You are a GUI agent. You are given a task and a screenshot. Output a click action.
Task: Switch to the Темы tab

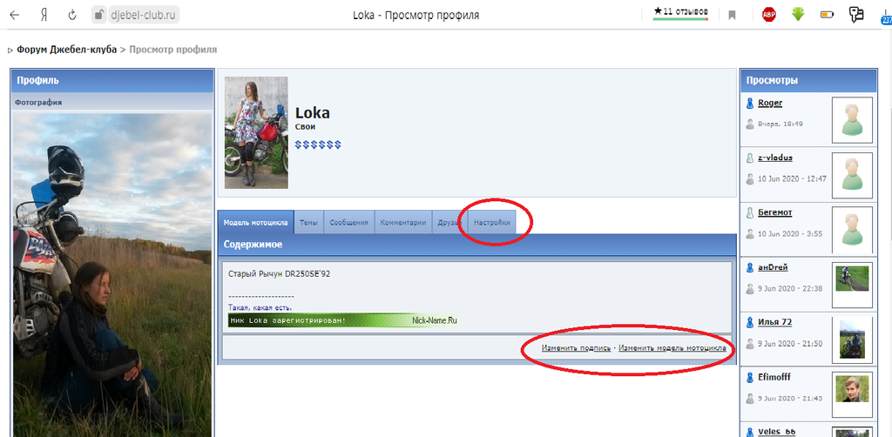point(309,223)
